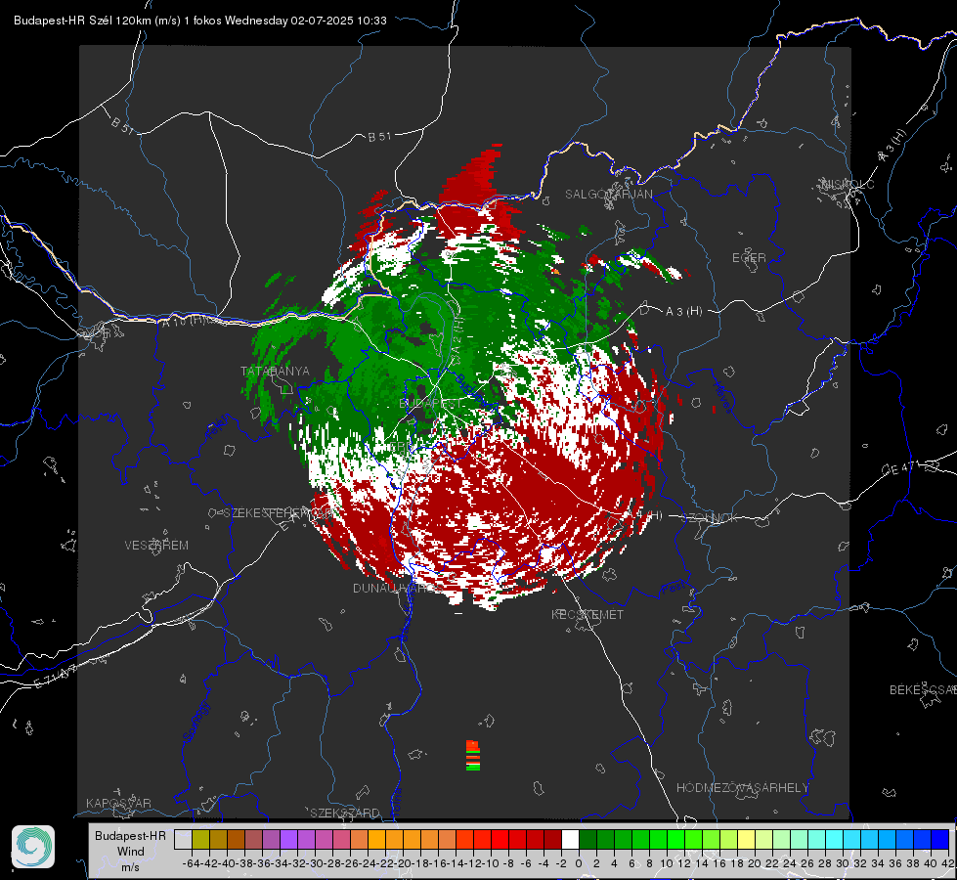Click the SALGÓTARJÁN city label

608,195
